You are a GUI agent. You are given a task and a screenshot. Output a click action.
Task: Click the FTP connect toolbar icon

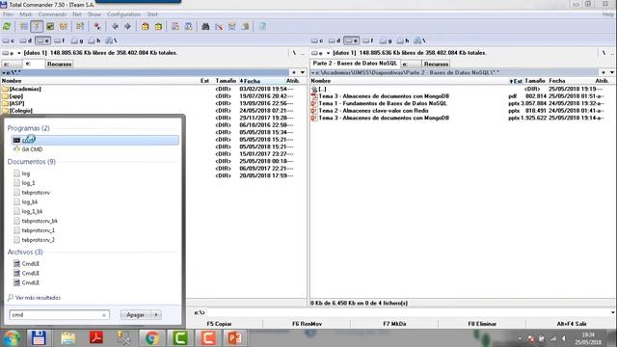click(x=175, y=26)
